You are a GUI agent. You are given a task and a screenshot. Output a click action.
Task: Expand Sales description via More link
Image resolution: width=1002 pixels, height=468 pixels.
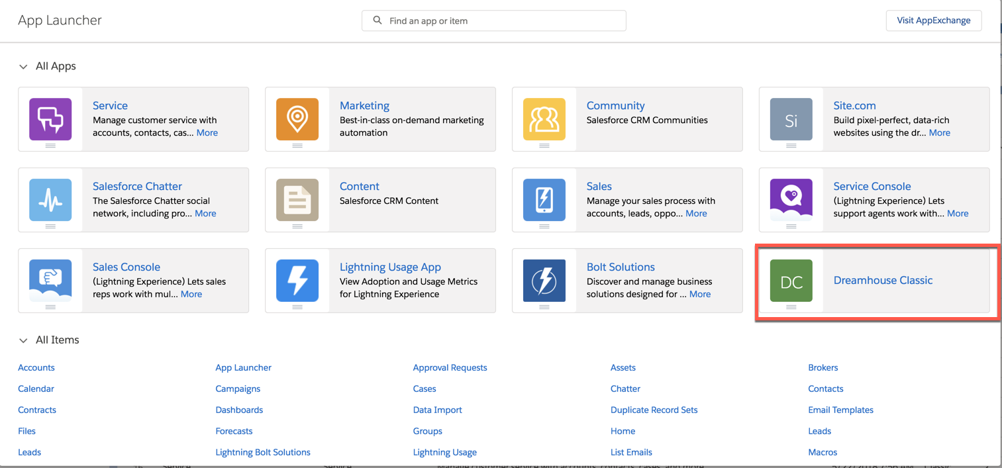(x=697, y=213)
